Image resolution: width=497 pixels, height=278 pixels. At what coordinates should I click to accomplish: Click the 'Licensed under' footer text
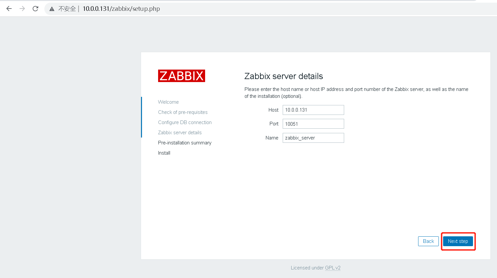point(307,268)
